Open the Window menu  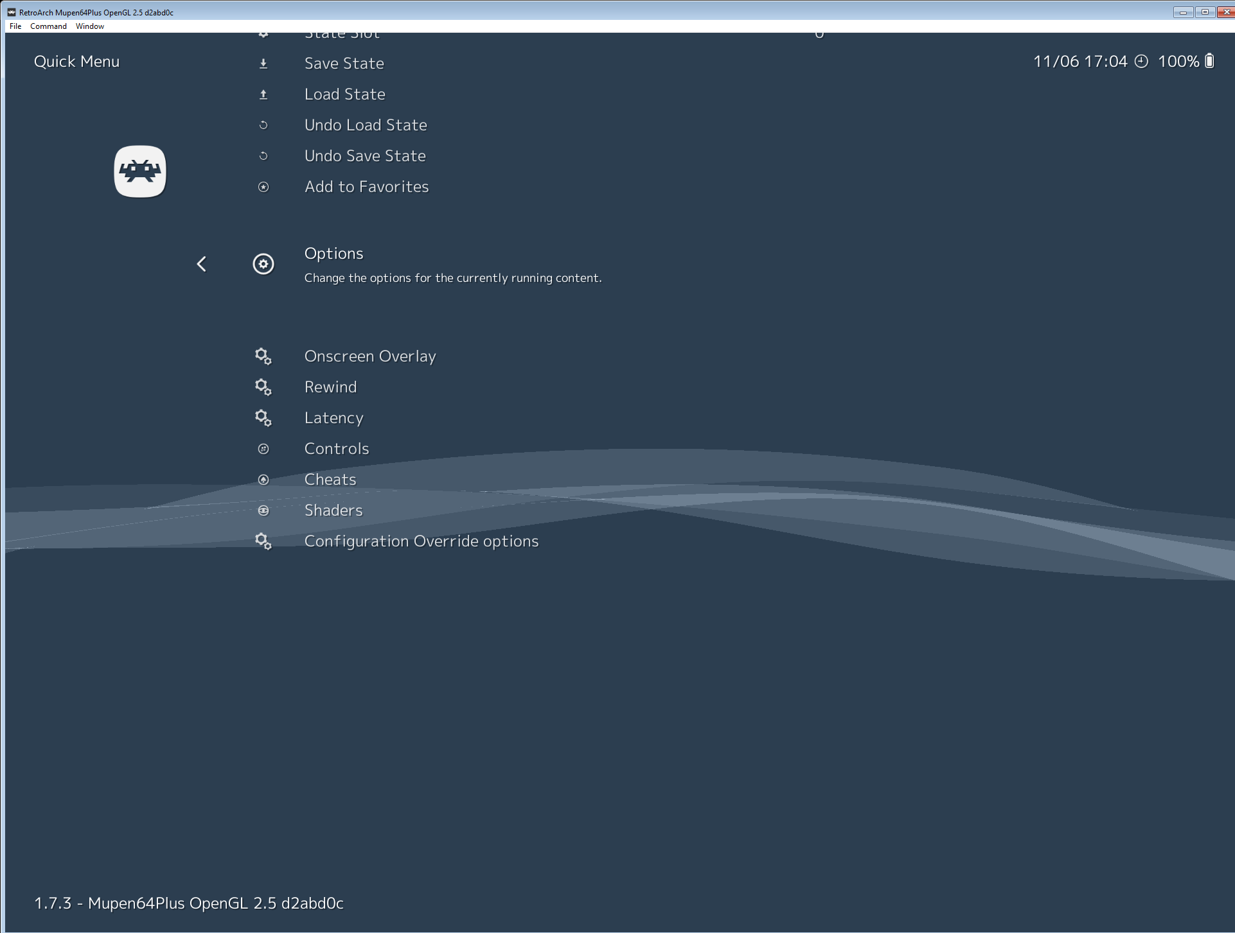click(x=90, y=26)
